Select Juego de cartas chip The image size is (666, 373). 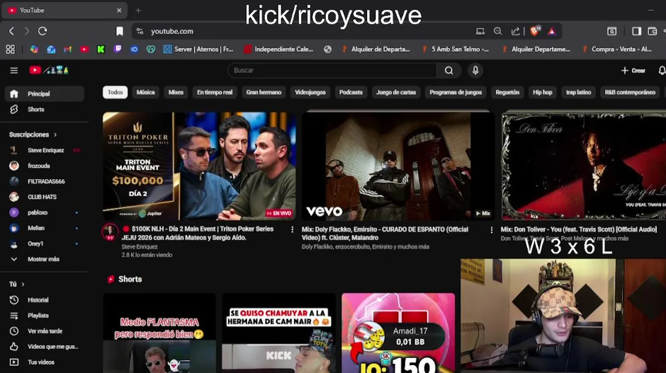click(x=396, y=92)
